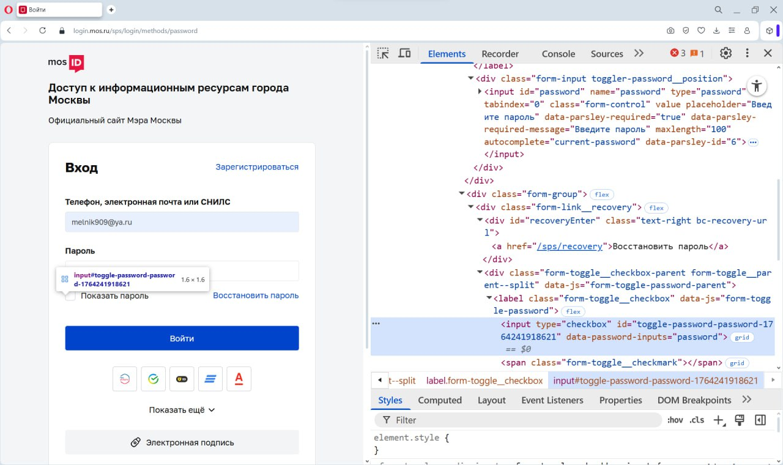
Task: Toggle the .cls element classes button
Action: (x=697, y=420)
